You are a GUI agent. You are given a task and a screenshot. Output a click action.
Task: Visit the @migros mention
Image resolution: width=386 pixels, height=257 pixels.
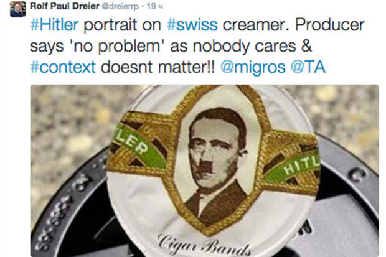pyautogui.click(x=253, y=67)
